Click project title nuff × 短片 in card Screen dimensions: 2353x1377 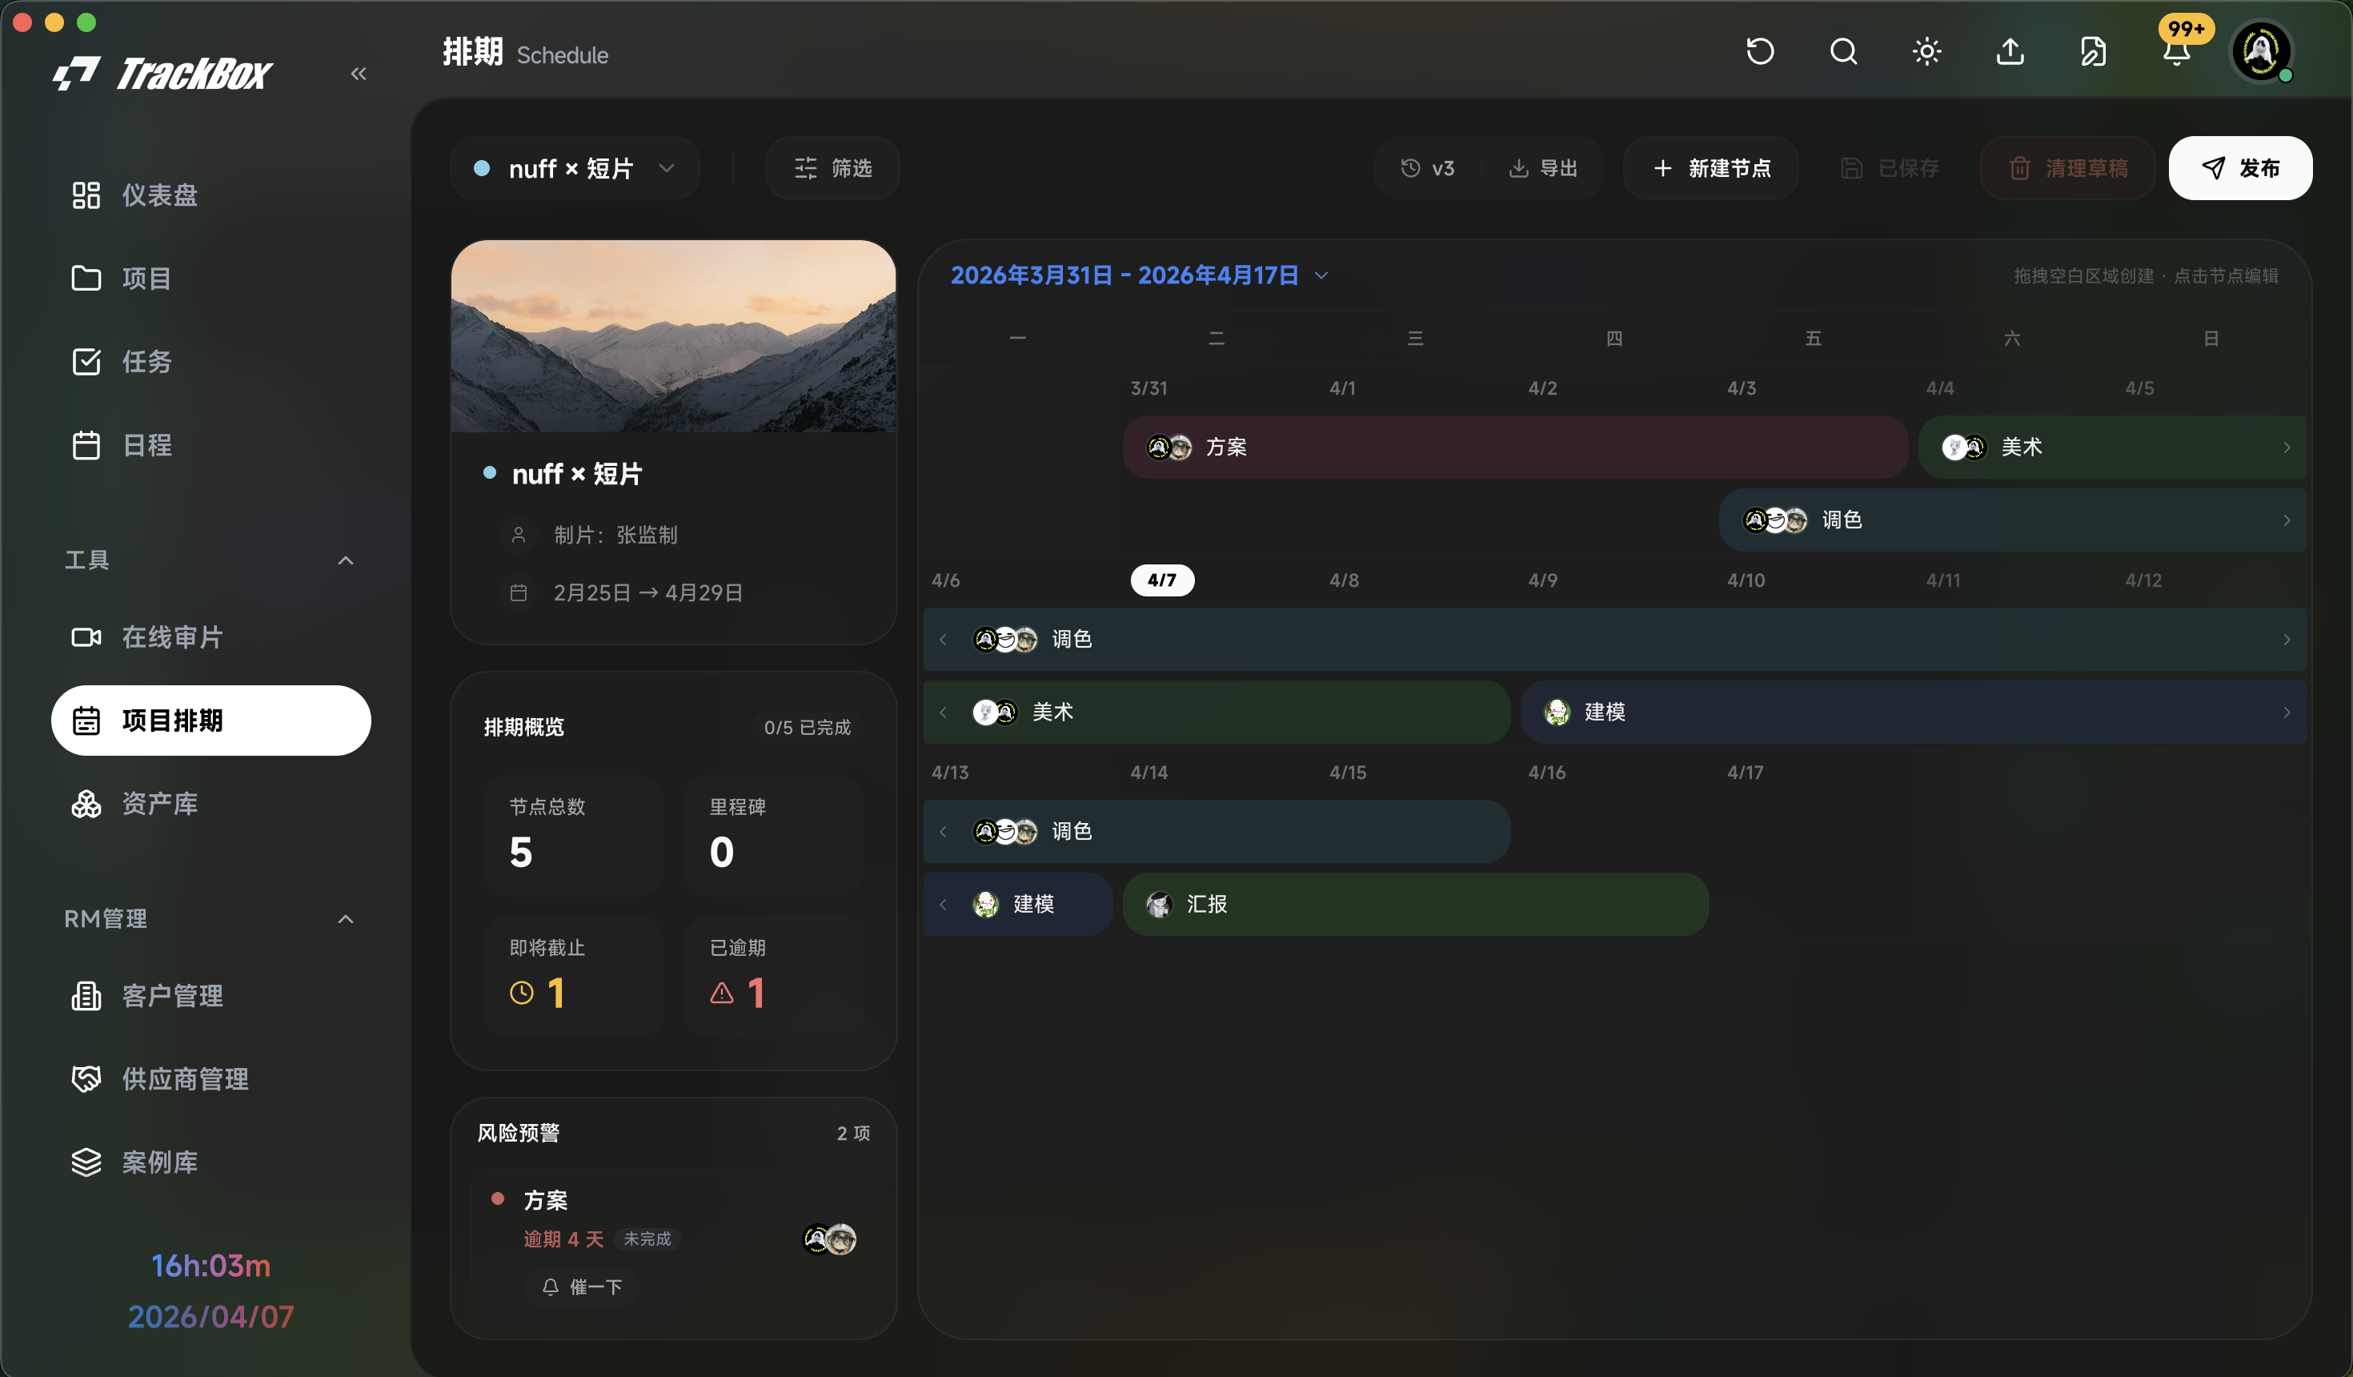coord(577,475)
